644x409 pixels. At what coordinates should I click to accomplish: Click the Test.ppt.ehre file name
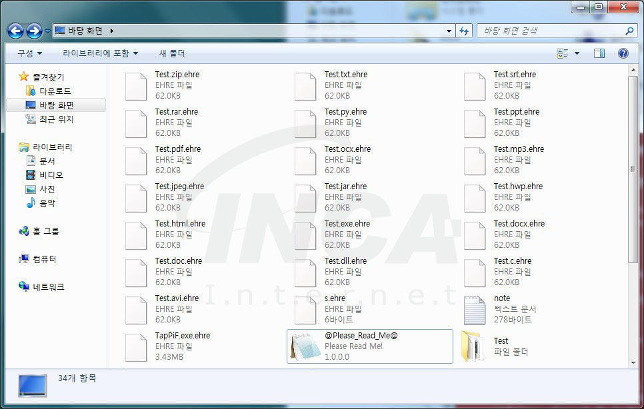tap(517, 112)
